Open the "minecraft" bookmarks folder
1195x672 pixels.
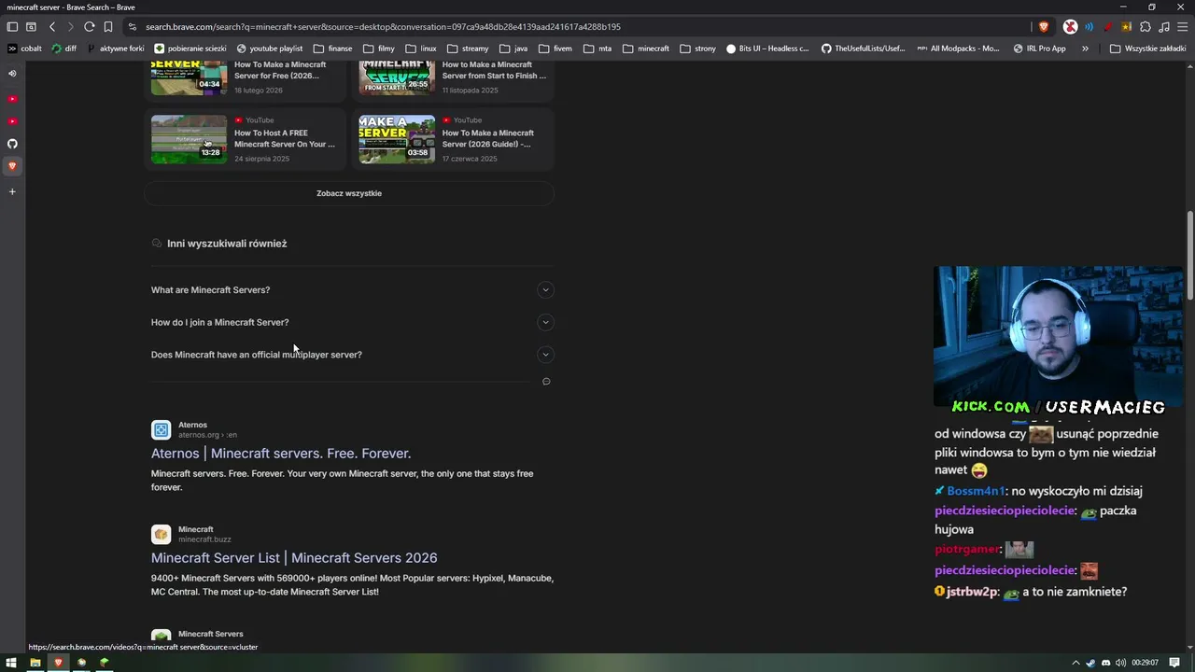[646, 49]
